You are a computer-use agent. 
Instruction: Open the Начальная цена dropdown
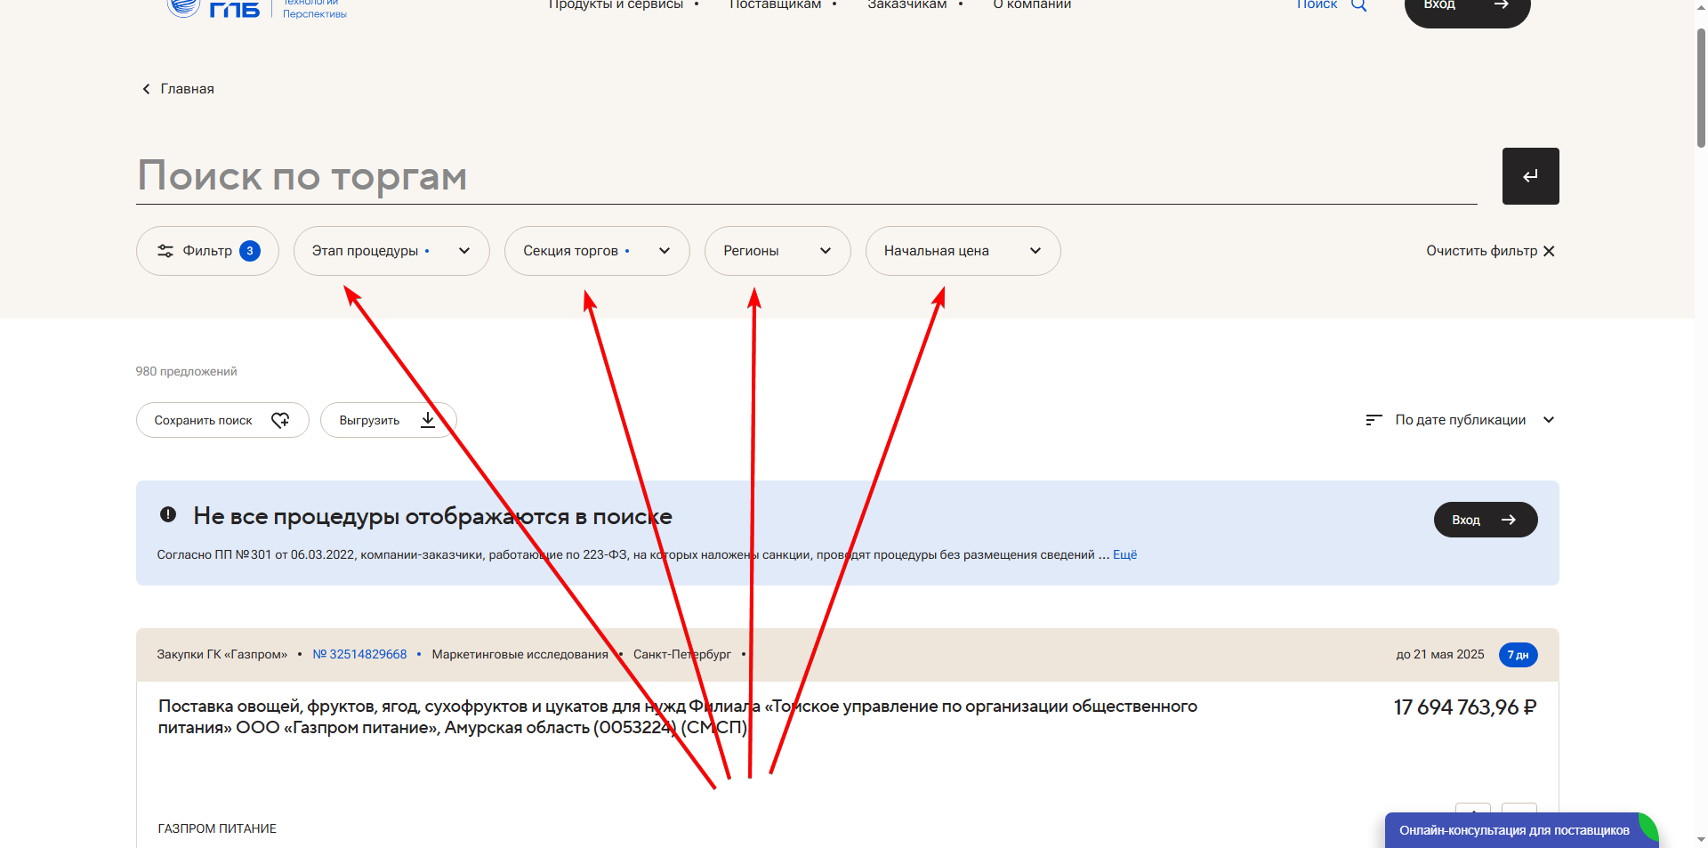963,251
